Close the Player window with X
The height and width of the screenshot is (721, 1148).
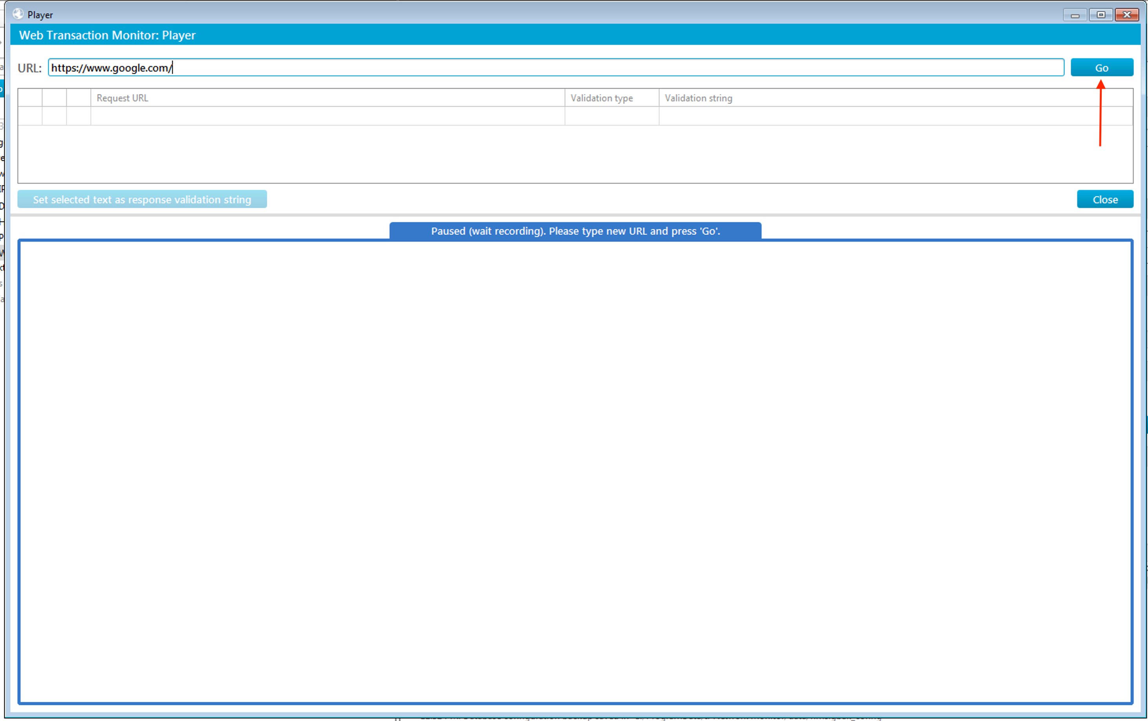(x=1127, y=15)
